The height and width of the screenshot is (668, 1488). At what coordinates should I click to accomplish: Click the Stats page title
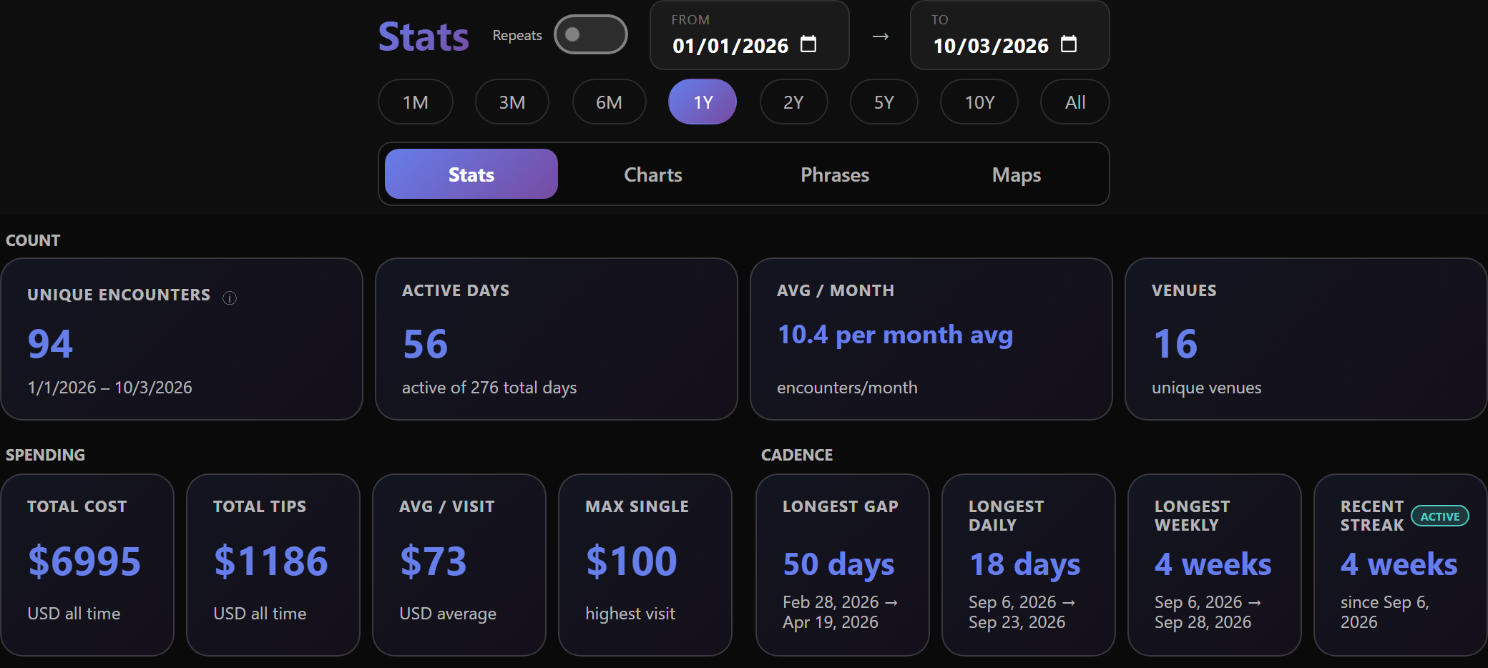click(424, 36)
